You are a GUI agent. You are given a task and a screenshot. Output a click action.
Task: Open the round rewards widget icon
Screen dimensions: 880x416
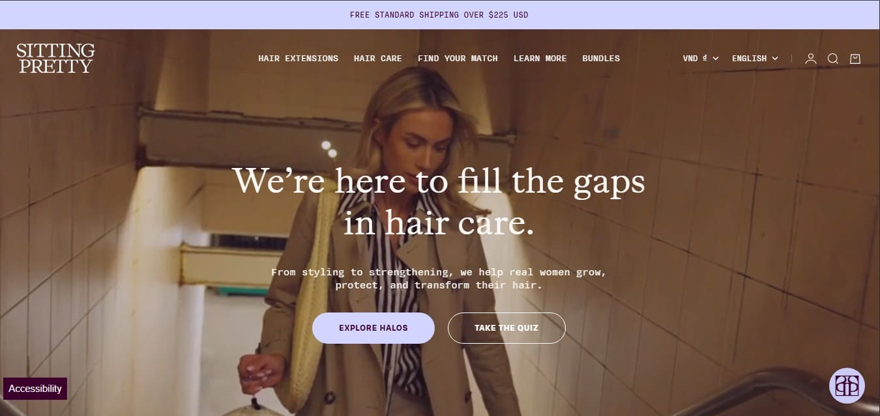[x=847, y=385]
